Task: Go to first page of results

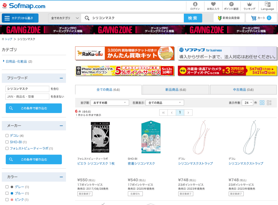Action: coord(163,113)
